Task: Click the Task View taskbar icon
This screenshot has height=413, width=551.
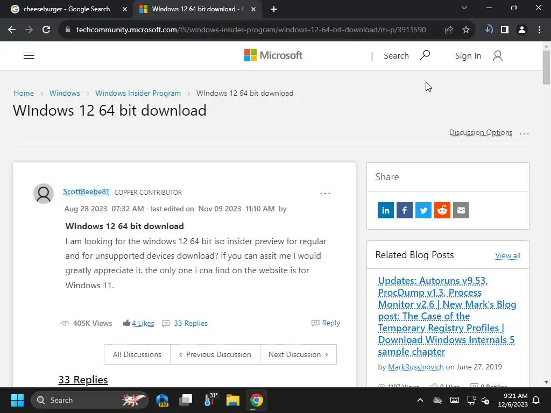Action: (186, 400)
